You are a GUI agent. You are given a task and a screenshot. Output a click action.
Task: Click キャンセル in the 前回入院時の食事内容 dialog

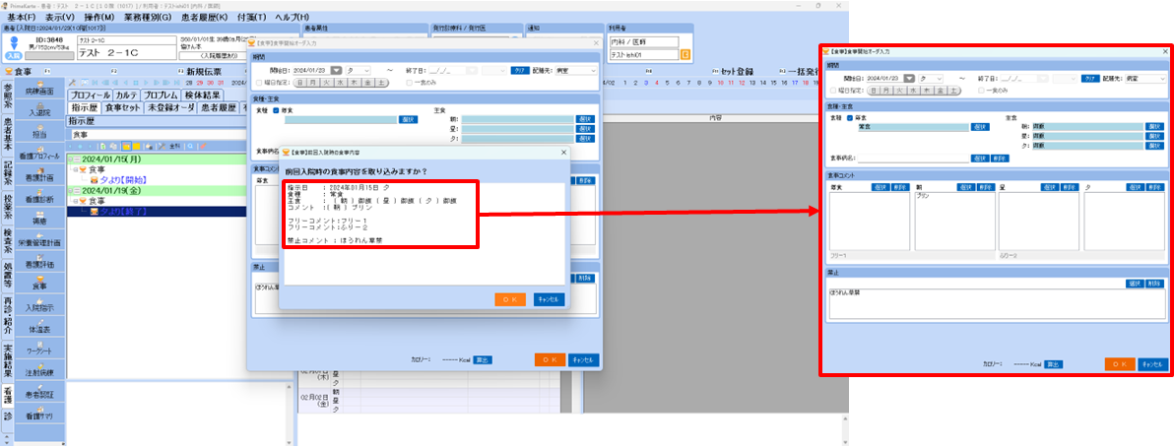549,299
